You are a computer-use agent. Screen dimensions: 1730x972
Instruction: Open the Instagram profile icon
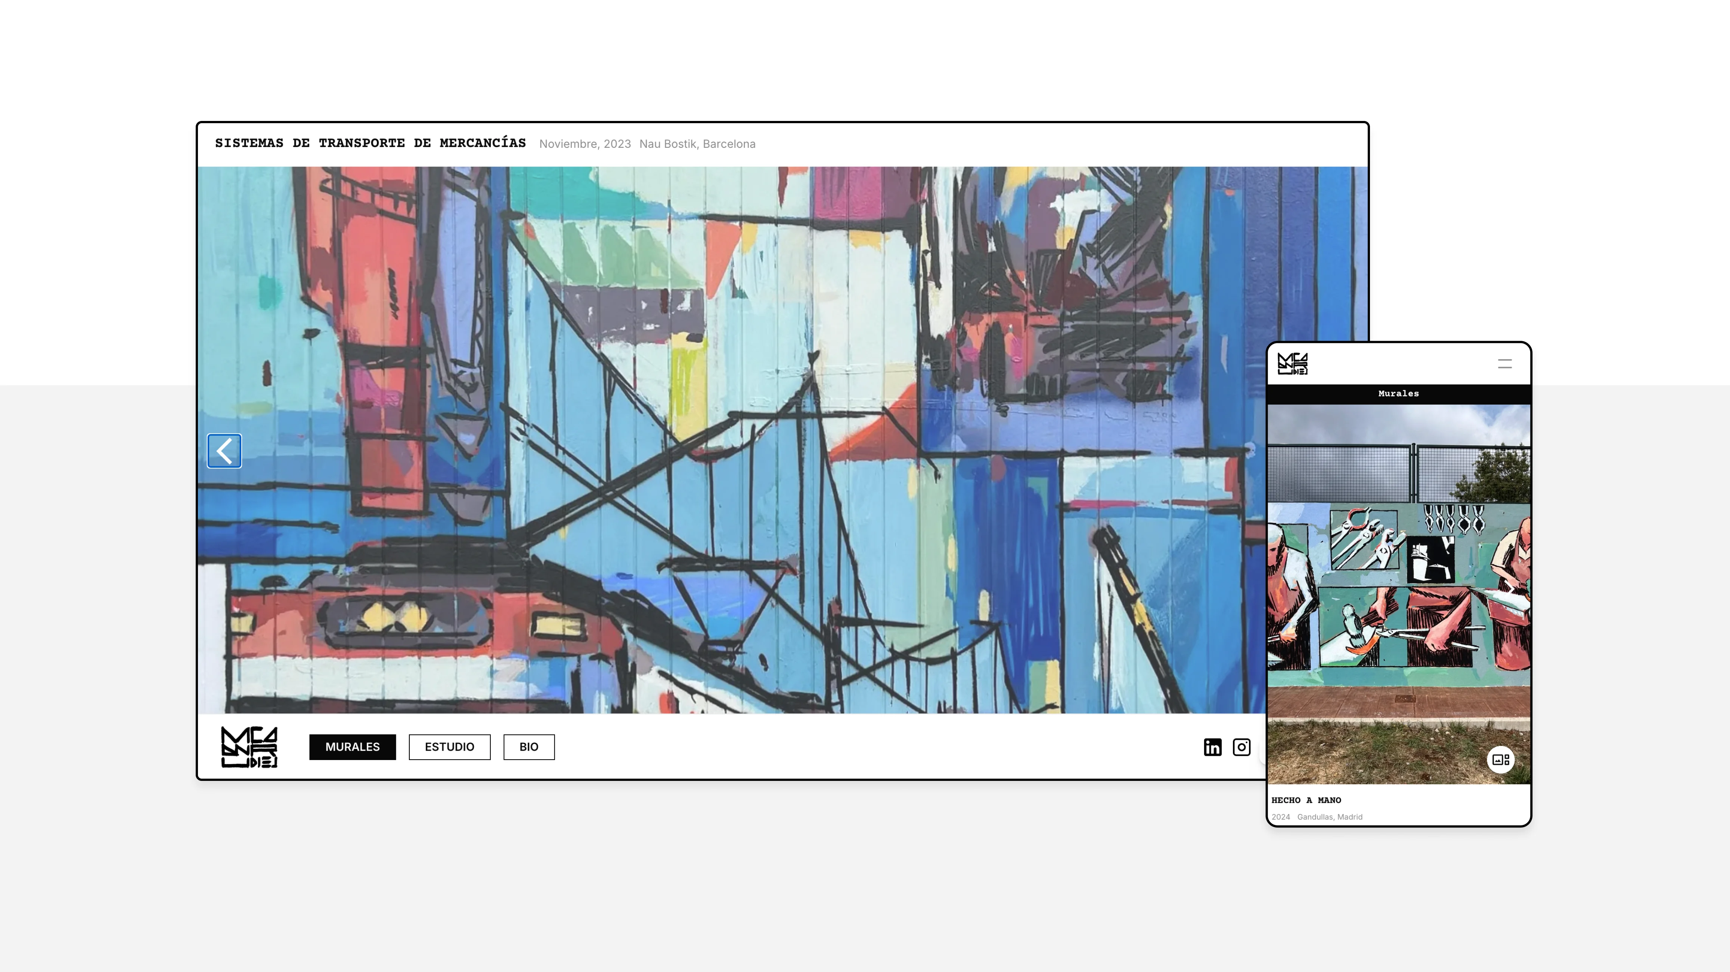pos(1242,747)
